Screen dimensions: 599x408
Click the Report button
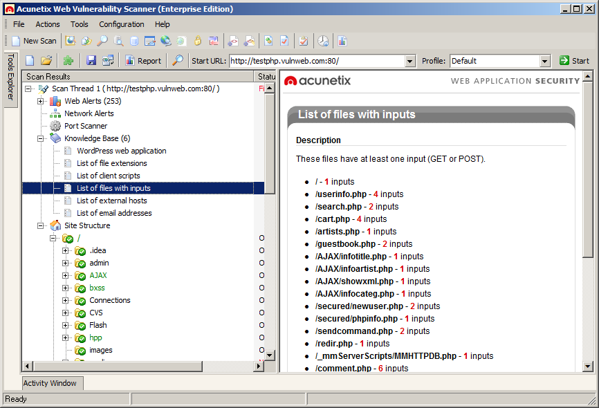143,61
